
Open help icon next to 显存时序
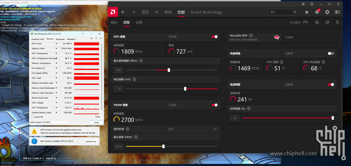(x=128, y=129)
